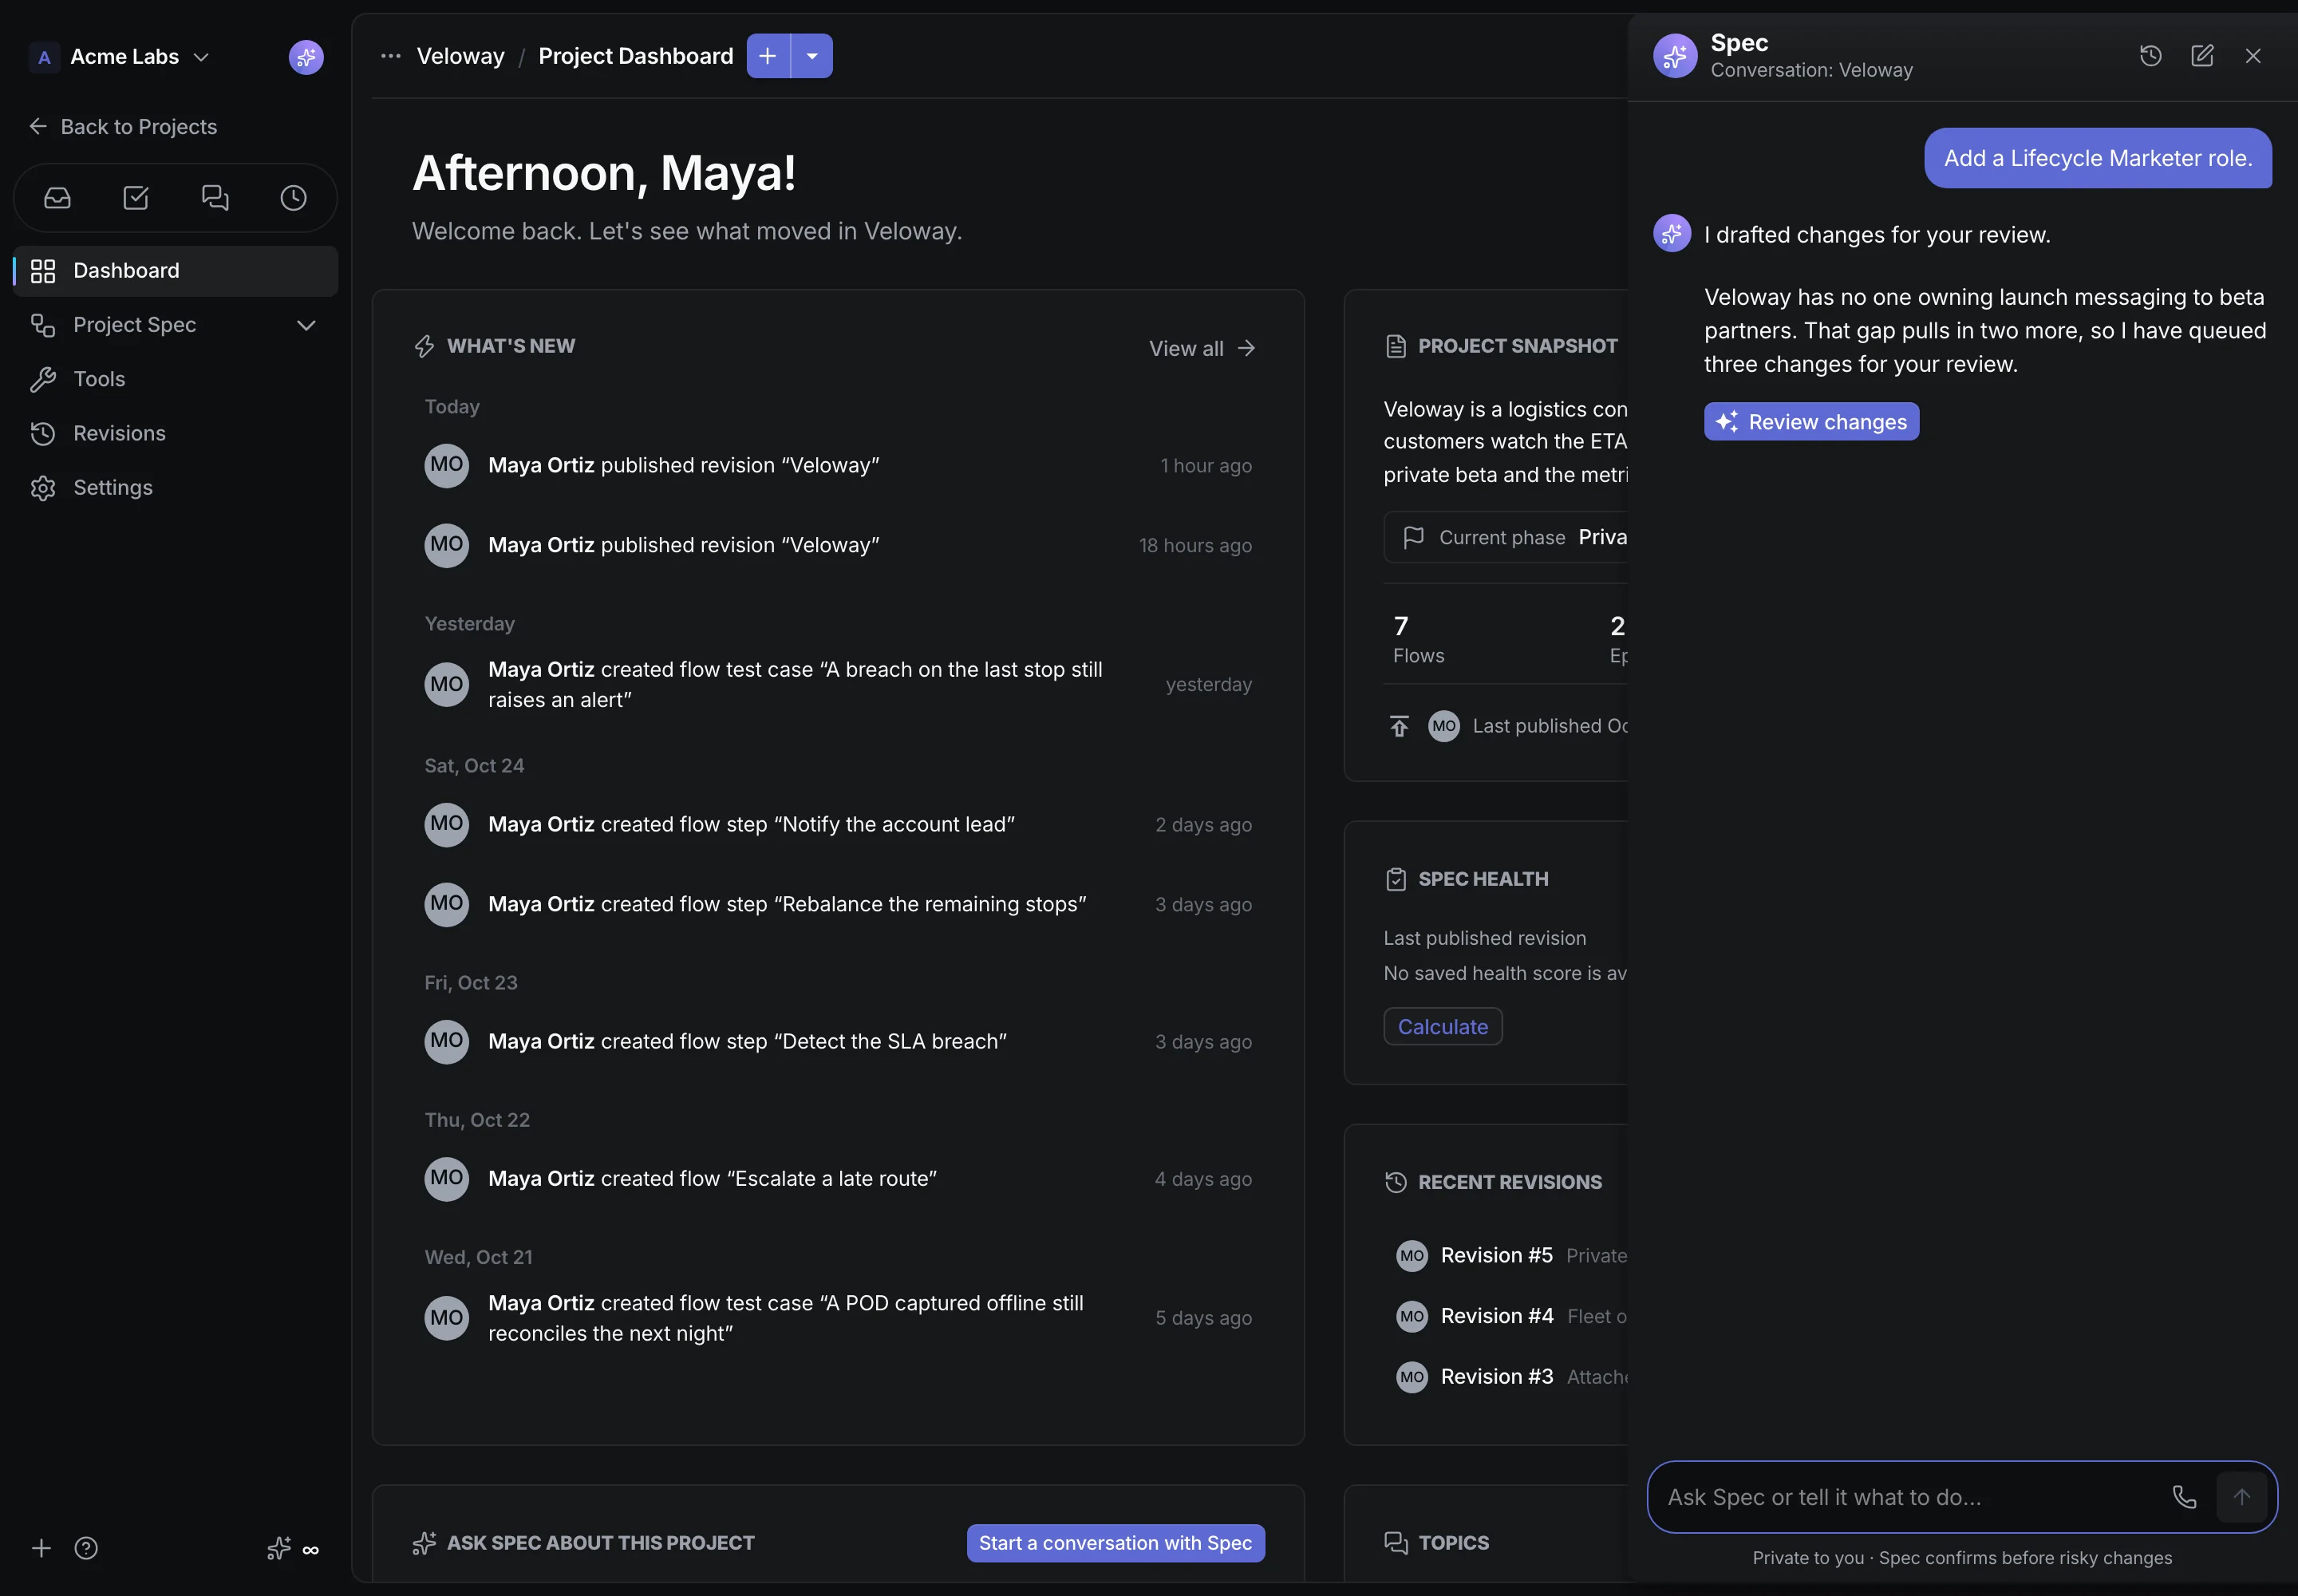Click the 7 Flows stat in Project Snapshot
The width and height of the screenshot is (2298, 1596).
click(1418, 640)
